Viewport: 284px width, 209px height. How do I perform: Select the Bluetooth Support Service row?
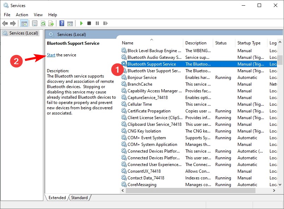tap(199, 64)
